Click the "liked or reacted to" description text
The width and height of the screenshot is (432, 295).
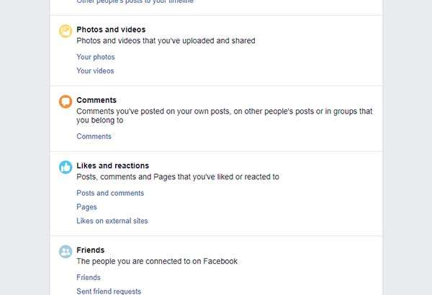click(177, 176)
